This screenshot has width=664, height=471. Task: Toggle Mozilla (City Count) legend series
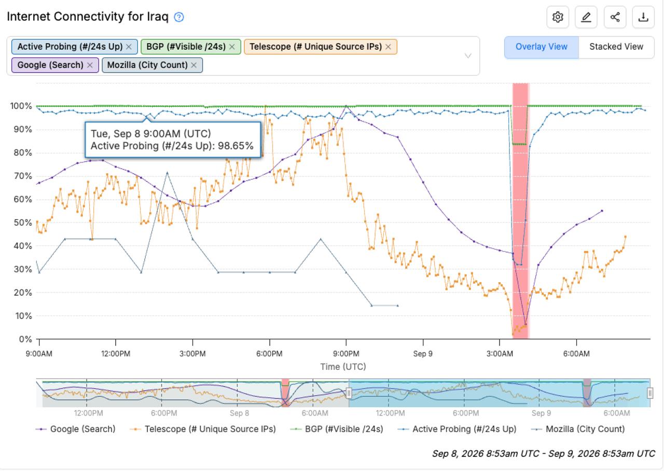point(578,429)
